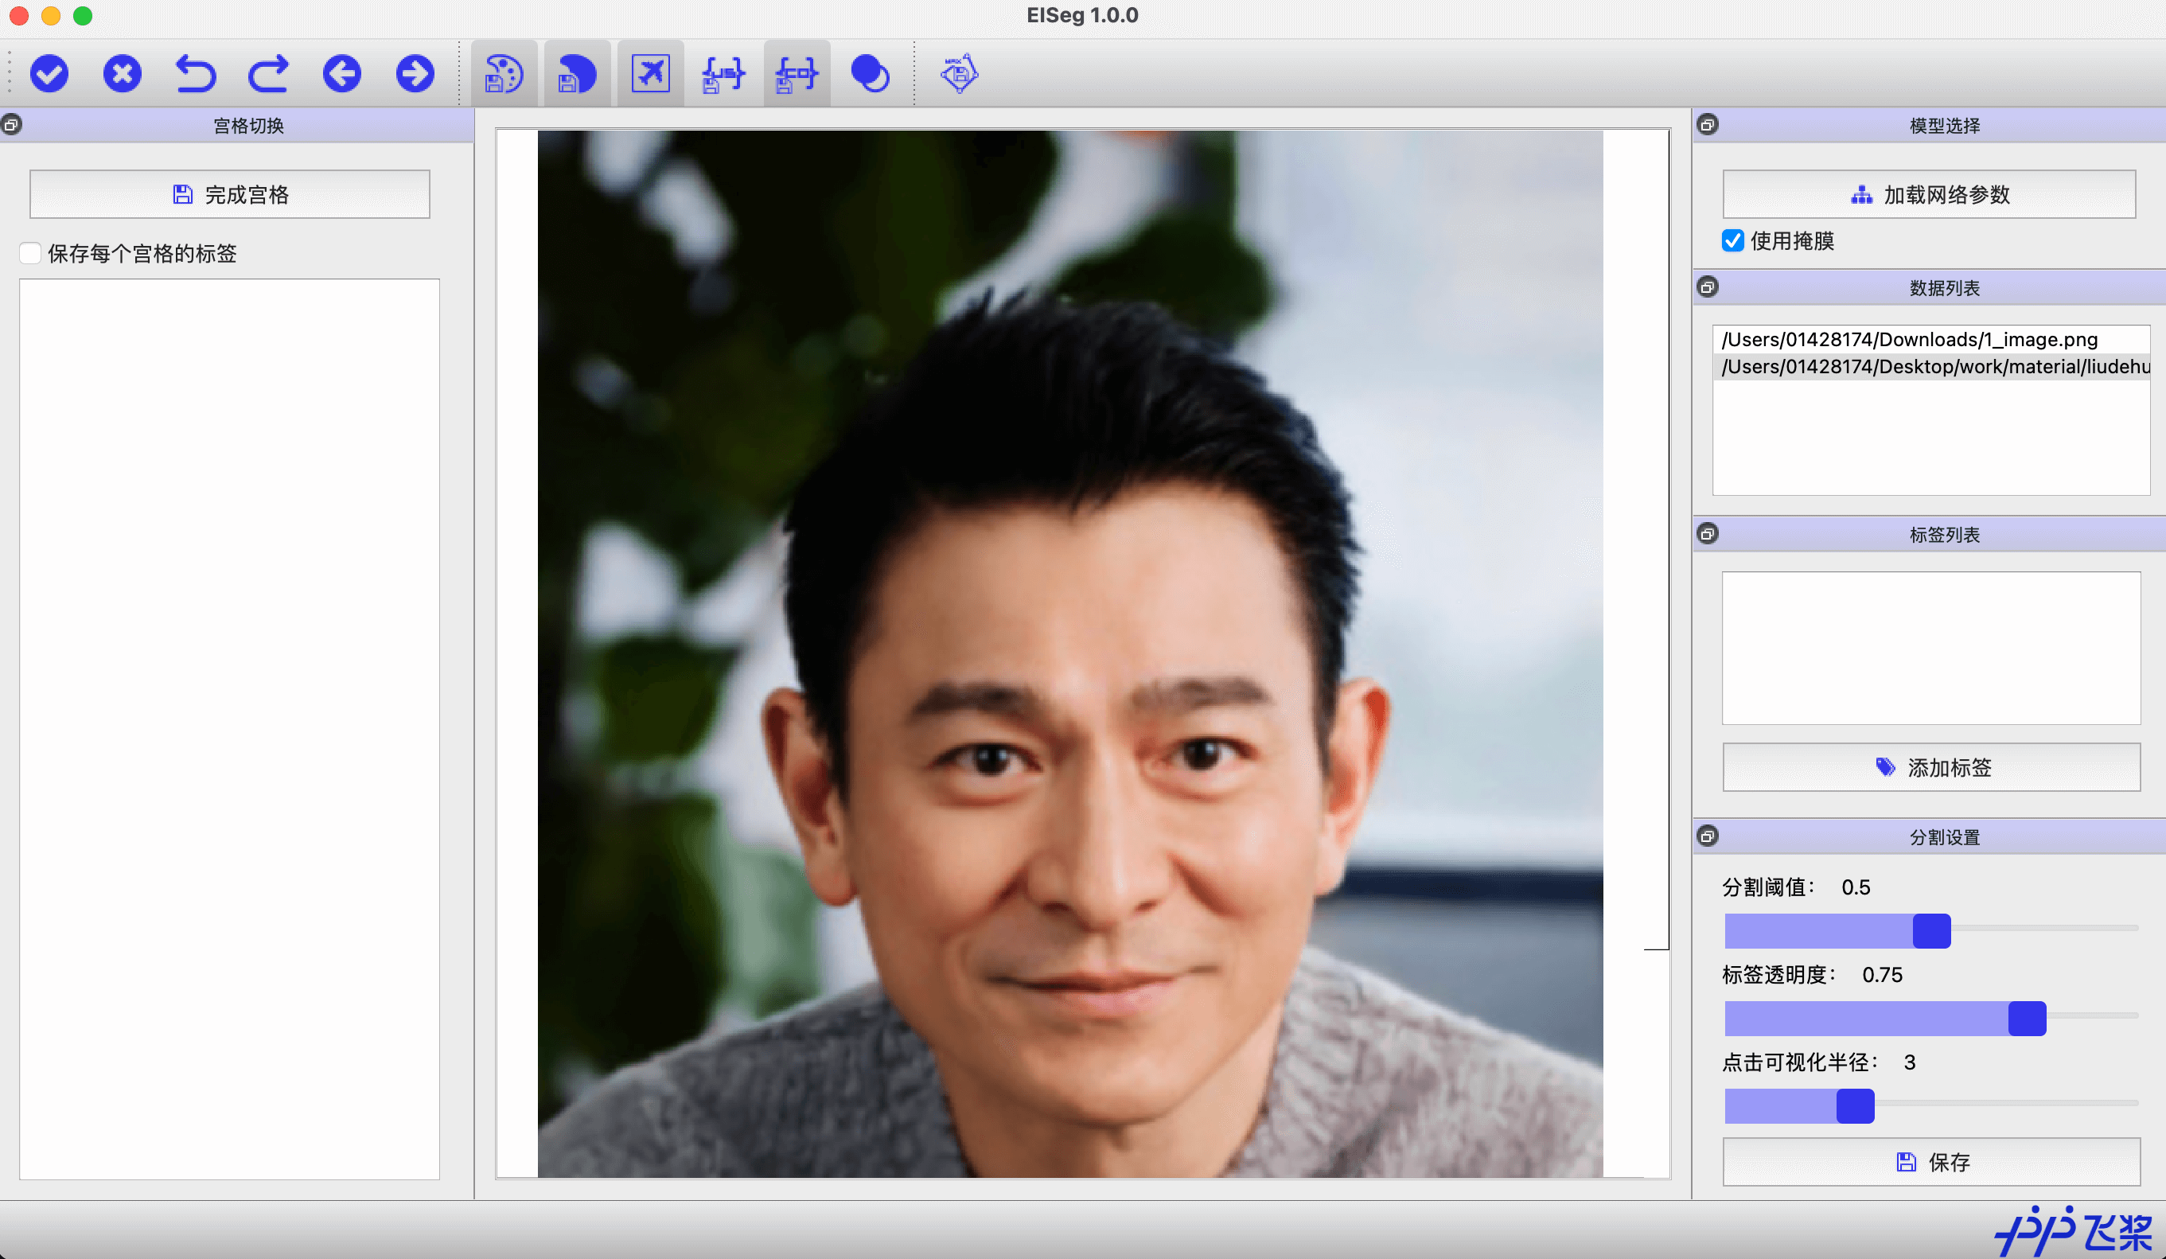Float the 模型选择 panel via its dock icon
This screenshot has width=2166, height=1259.
tap(1708, 126)
